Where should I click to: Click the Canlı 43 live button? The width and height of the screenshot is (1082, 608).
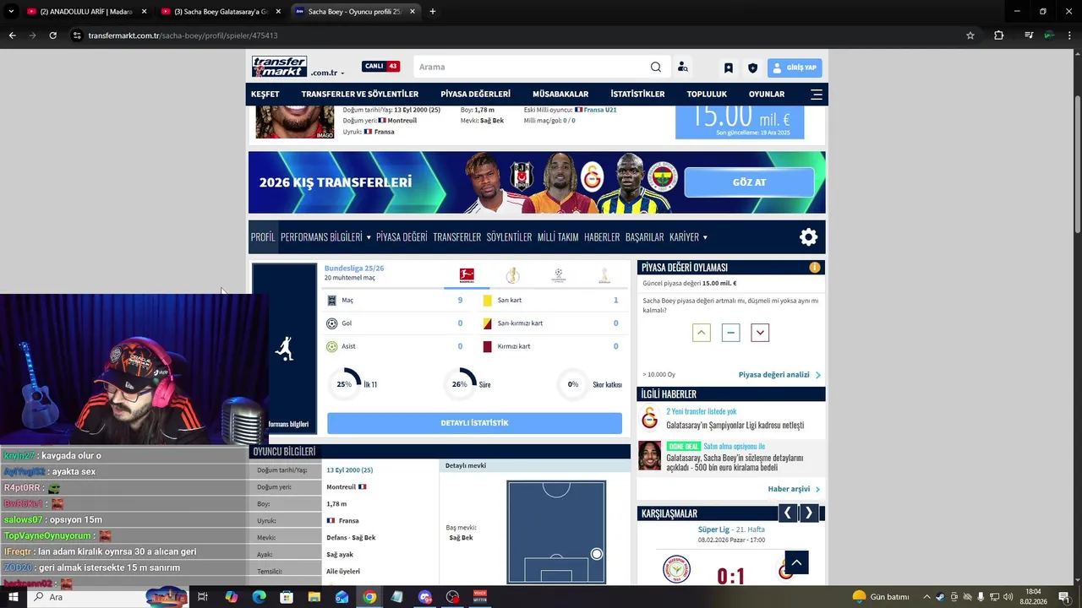pos(380,67)
